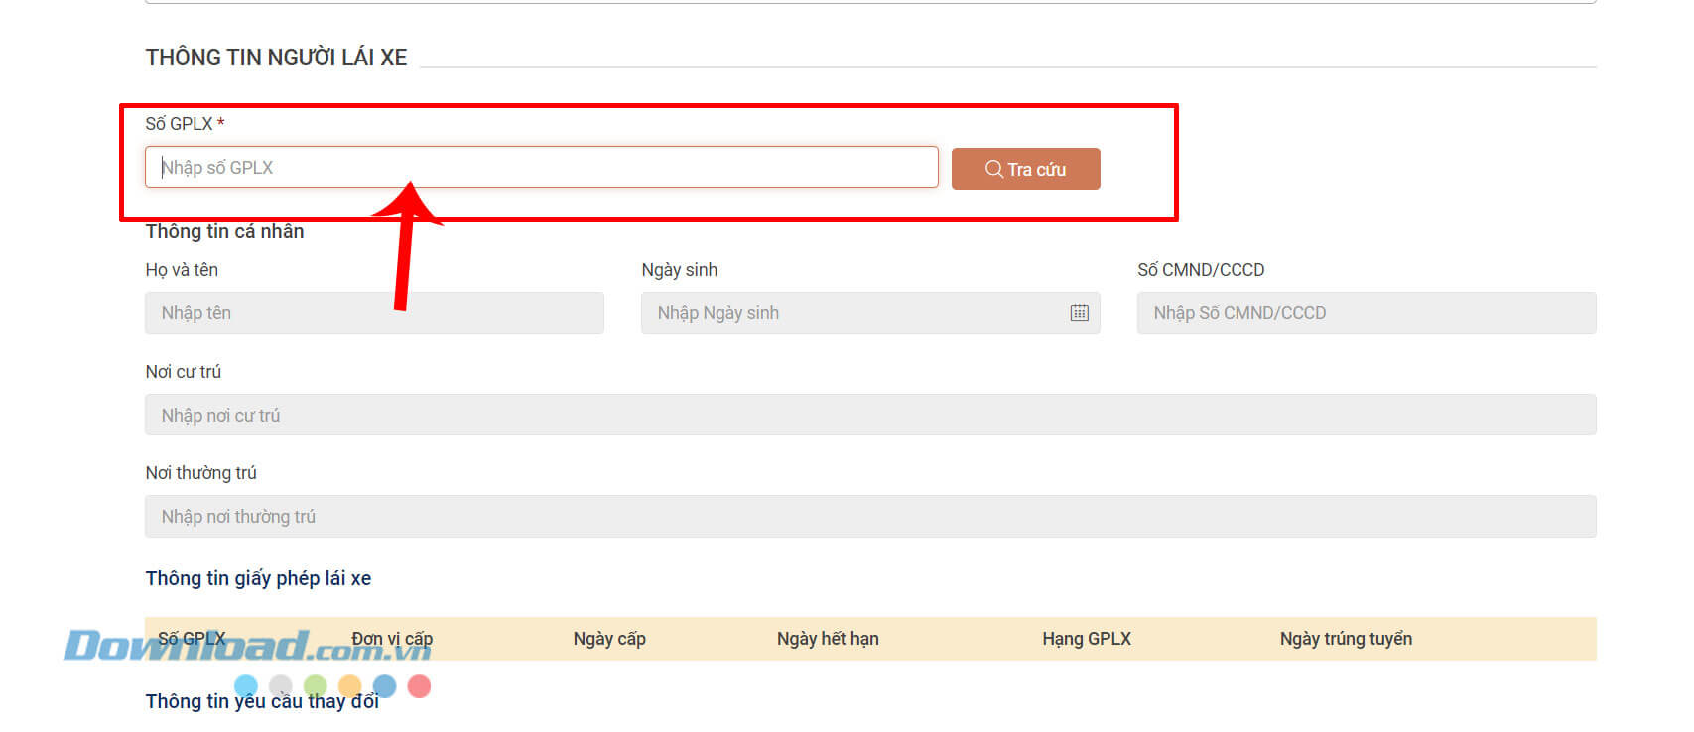Select the Ngày hết hạn column header
This screenshot has width=1694, height=732.
point(828,639)
